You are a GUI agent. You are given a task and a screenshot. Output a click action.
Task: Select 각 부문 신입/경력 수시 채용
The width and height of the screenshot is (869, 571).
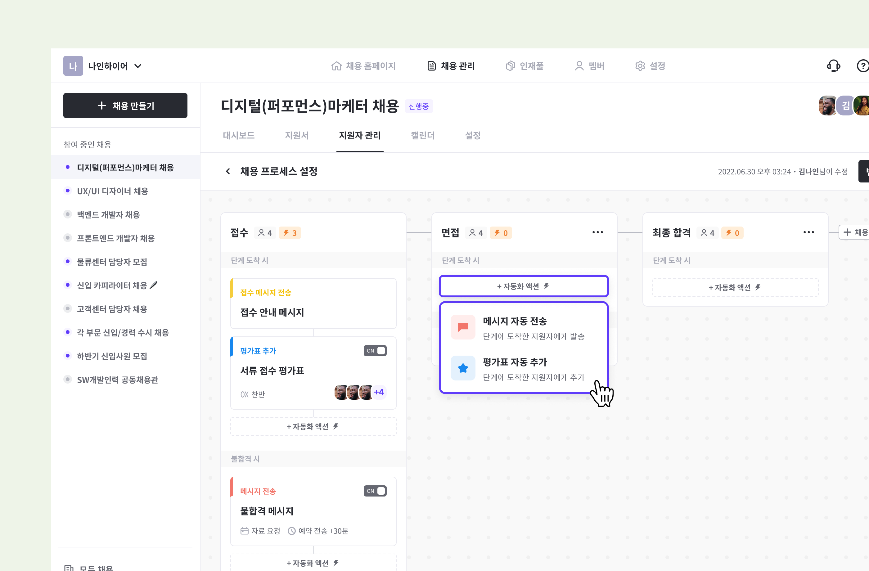pos(125,332)
